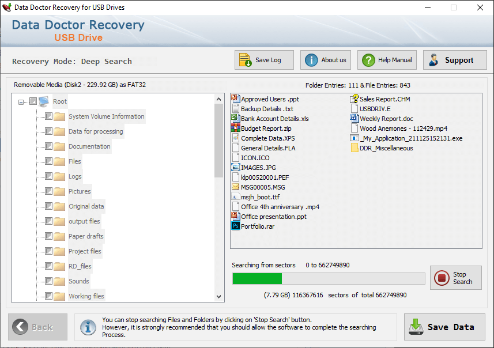Click the MSG00005.MSG envelope icon
Image resolution: width=494 pixels, height=348 pixels.
[235, 187]
